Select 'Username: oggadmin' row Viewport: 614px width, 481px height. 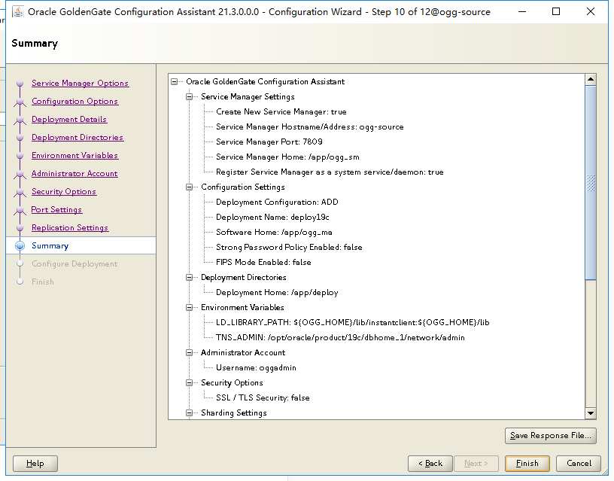(256, 368)
